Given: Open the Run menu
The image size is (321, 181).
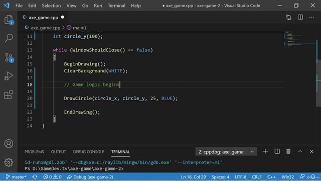Looking at the screenshot, I should (x=98, y=6).
